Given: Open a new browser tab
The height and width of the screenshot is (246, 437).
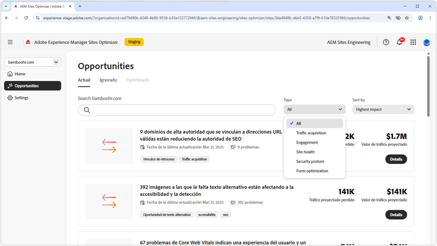Looking at the screenshot, I should point(80,6).
